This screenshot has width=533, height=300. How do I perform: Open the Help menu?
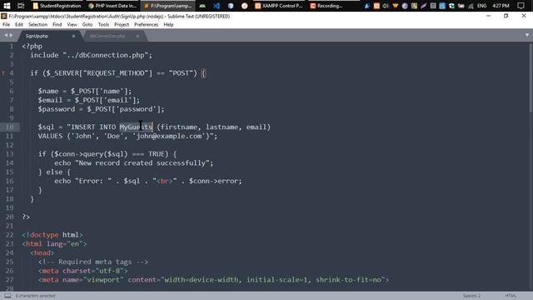(168, 24)
